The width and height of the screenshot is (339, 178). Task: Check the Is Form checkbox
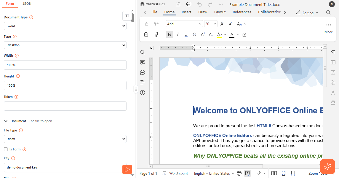pyautogui.click(x=6, y=149)
